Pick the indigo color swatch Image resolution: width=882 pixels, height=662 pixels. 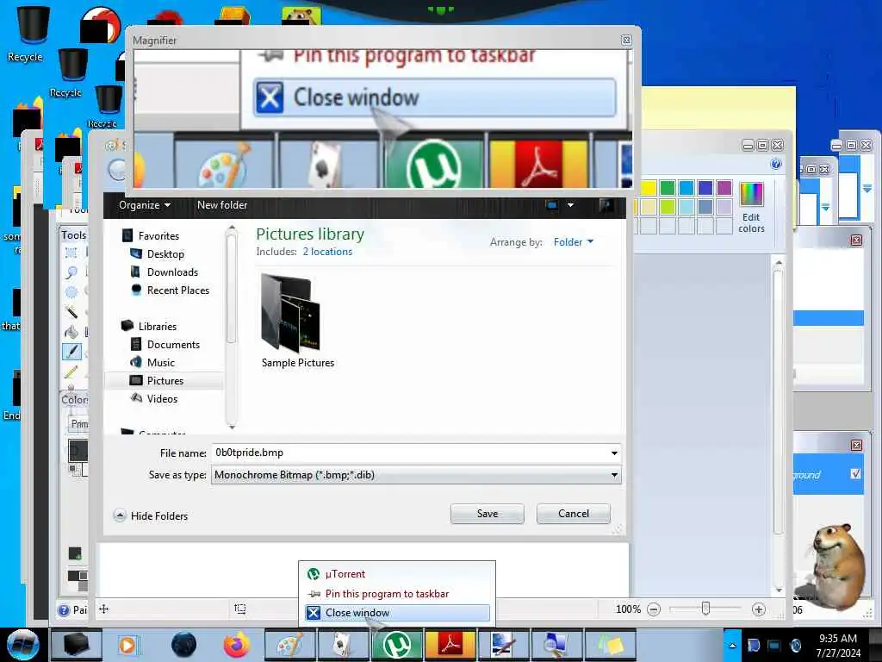[705, 187]
